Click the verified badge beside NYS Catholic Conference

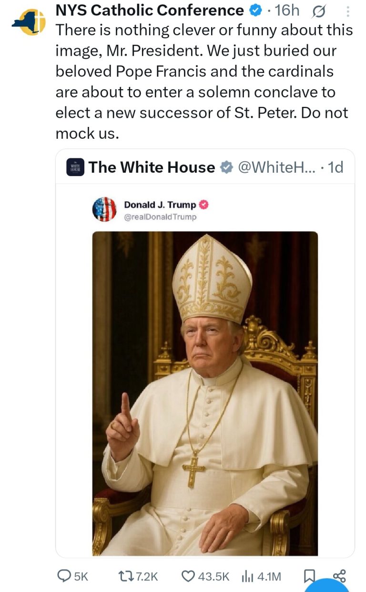pos(255,10)
